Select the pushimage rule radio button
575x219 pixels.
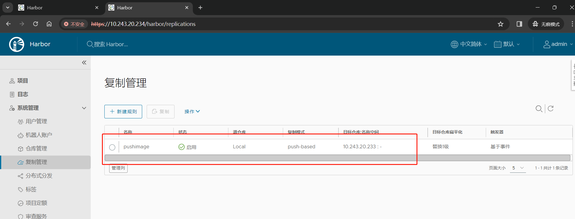pos(112,147)
